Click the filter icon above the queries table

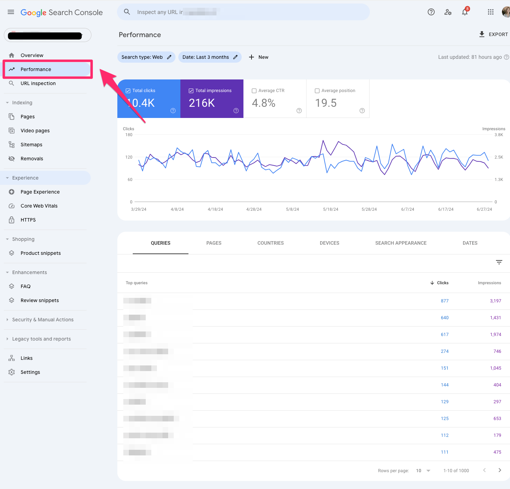tap(499, 262)
